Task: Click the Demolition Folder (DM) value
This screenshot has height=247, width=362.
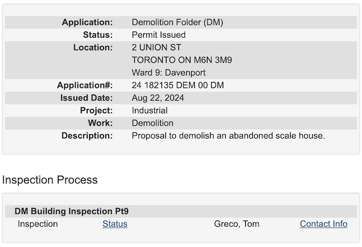Action: pos(177,23)
